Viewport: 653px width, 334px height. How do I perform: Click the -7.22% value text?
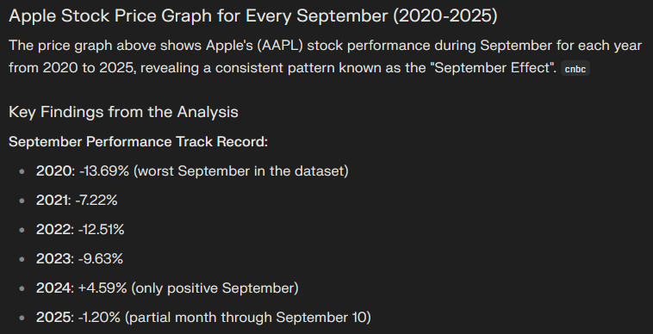(x=96, y=200)
